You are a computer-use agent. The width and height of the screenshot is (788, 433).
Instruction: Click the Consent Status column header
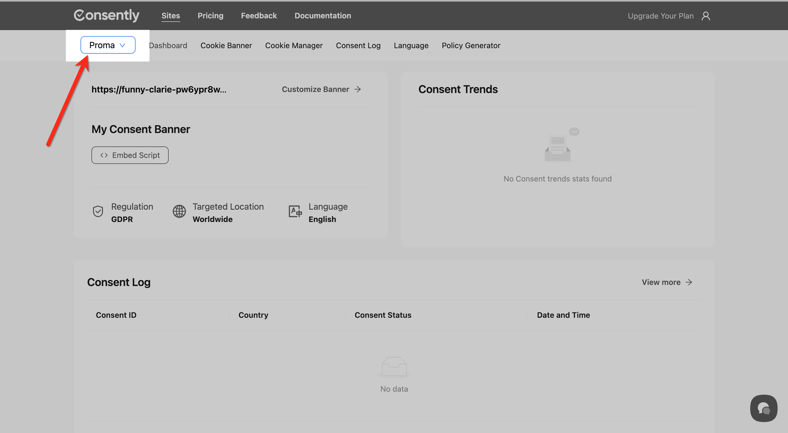[x=383, y=315]
